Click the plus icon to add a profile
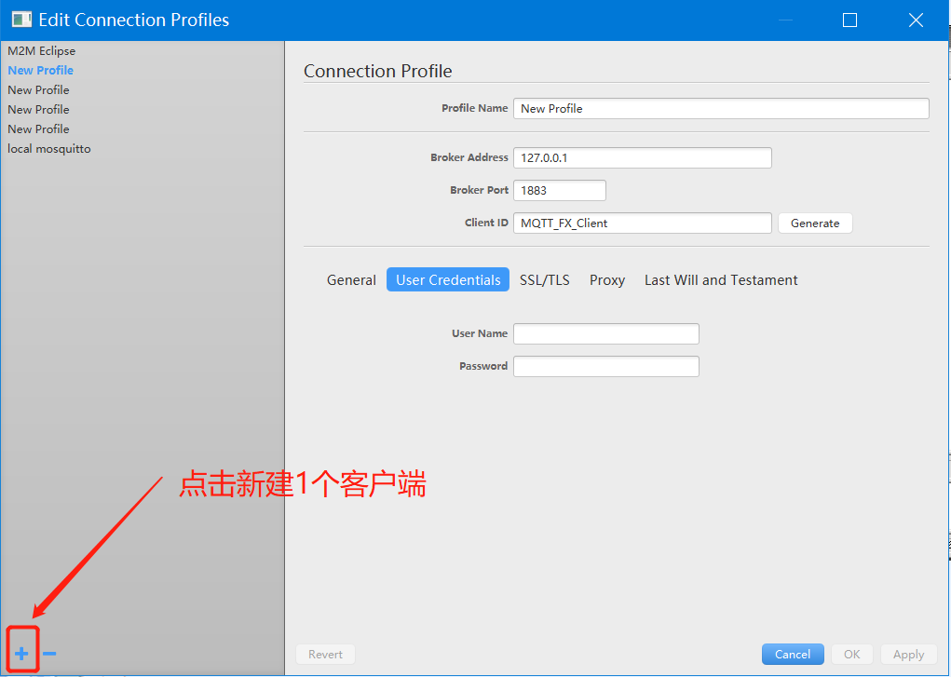This screenshot has height=677, width=951. coord(21,654)
